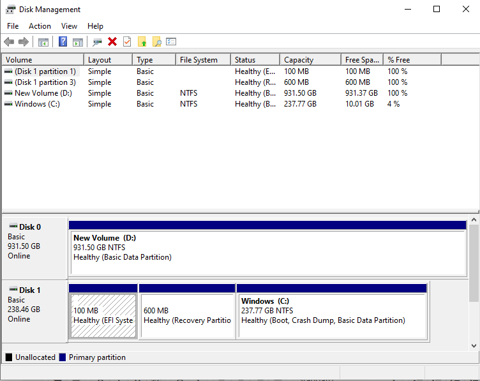This screenshot has height=381, width=480.
Task: Open the Action menu
Action: [x=40, y=26]
